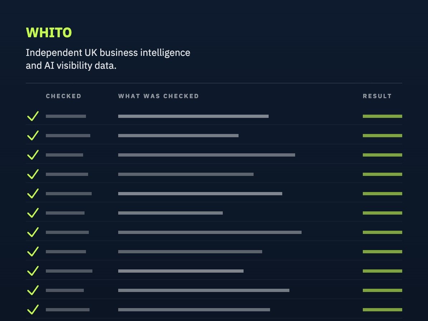Click the green result bar in last row

(383, 310)
